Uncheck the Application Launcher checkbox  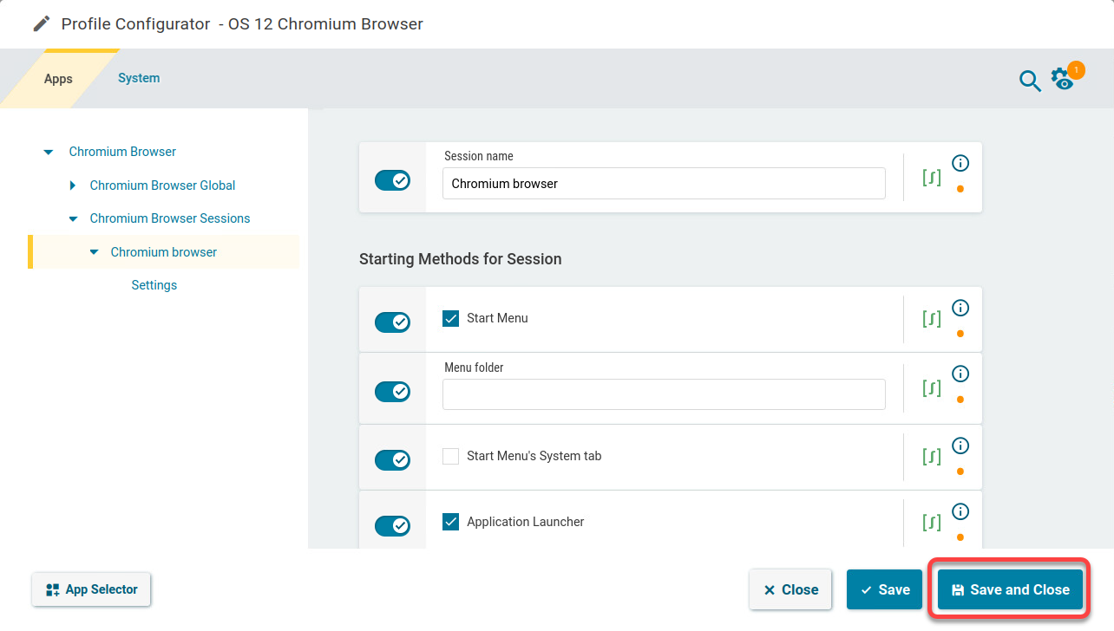[451, 522]
